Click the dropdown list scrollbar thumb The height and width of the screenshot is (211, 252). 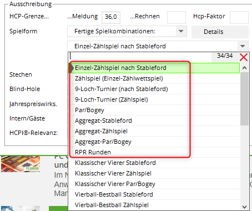[244, 99]
